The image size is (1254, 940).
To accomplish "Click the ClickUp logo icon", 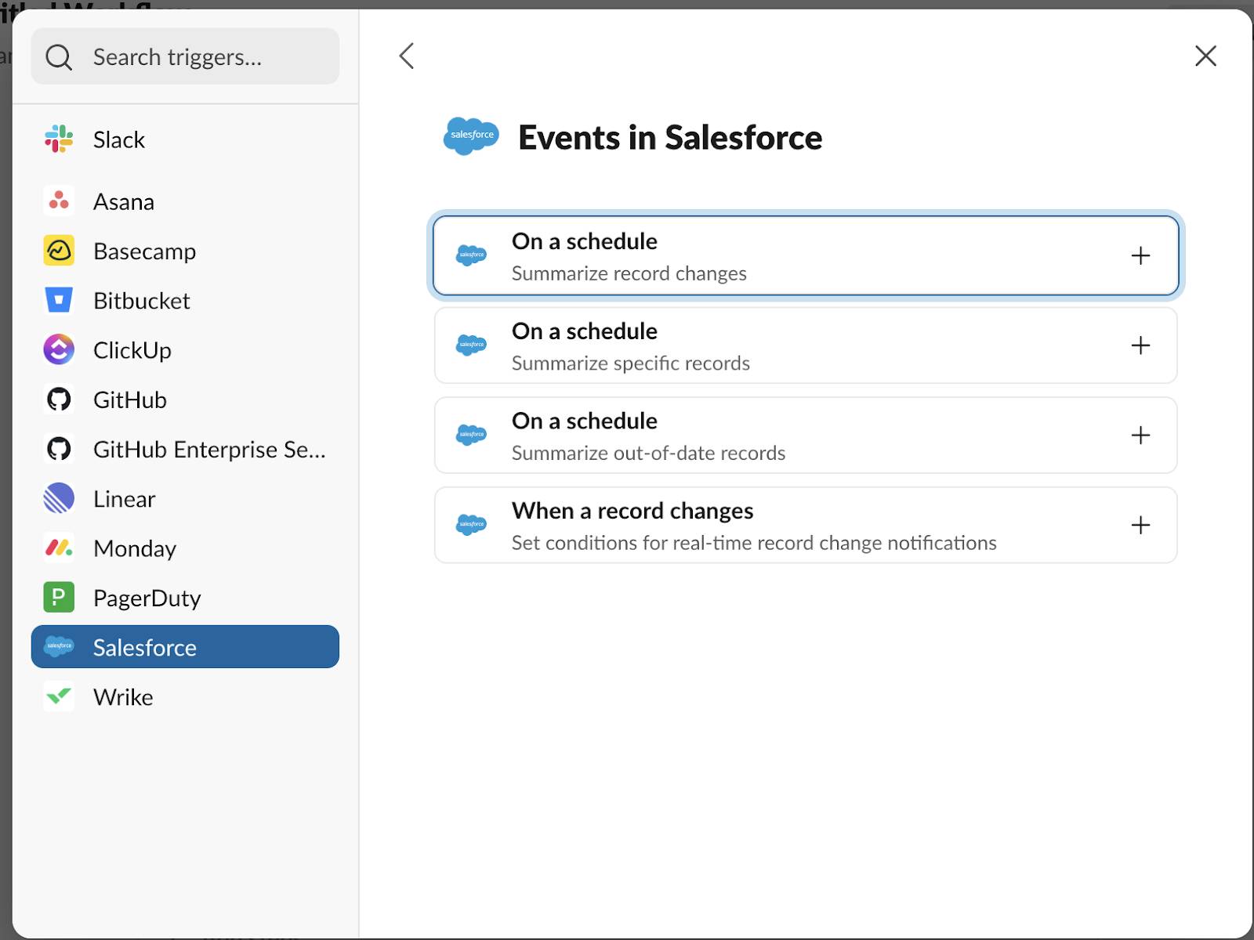I will pos(59,349).
